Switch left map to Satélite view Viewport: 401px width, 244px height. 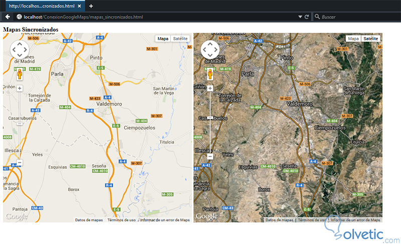coord(180,39)
